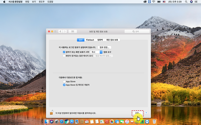This screenshot has width=201, height=125.
Task: Enable 화면이 잠겨있는 동안 메시지 표시 checkbox
Action: [x=64, y=56]
